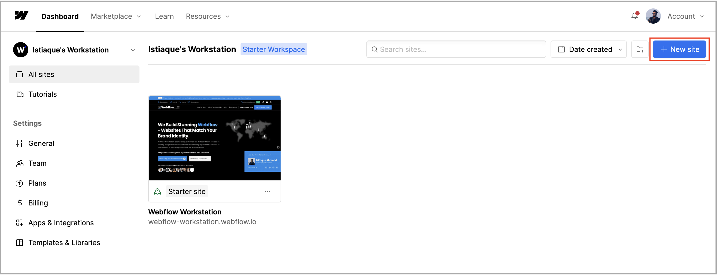Viewport: 717px width, 275px height.
Task: Click the All sites folder icon
Action: click(x=20, y=74)
